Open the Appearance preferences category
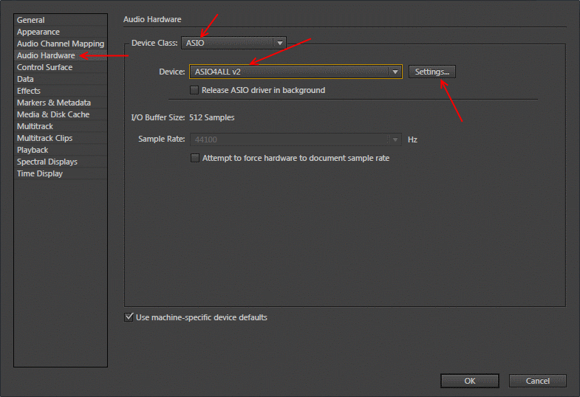The height and width of the screenshot is (397, 580). (38, 32)
